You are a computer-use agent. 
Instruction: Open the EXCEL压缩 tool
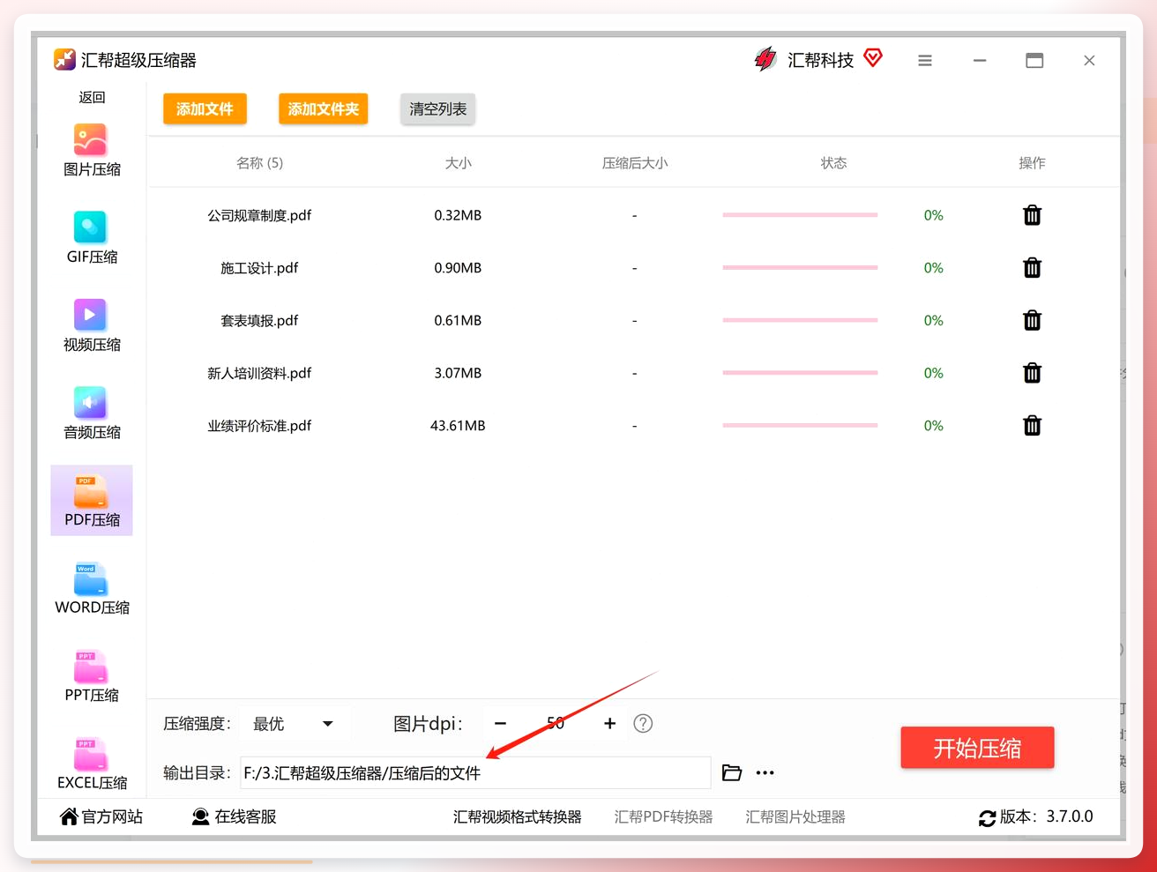click(x=92, y=764)
